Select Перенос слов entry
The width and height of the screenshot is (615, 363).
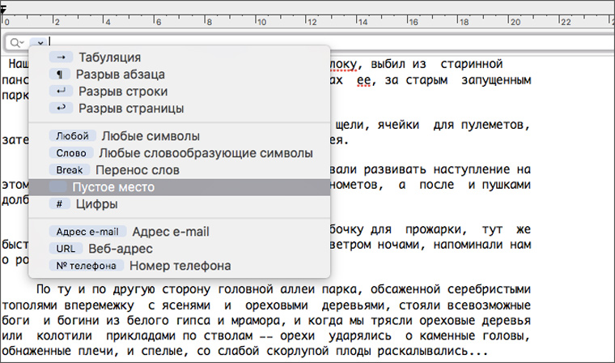(x=137, y=170)
